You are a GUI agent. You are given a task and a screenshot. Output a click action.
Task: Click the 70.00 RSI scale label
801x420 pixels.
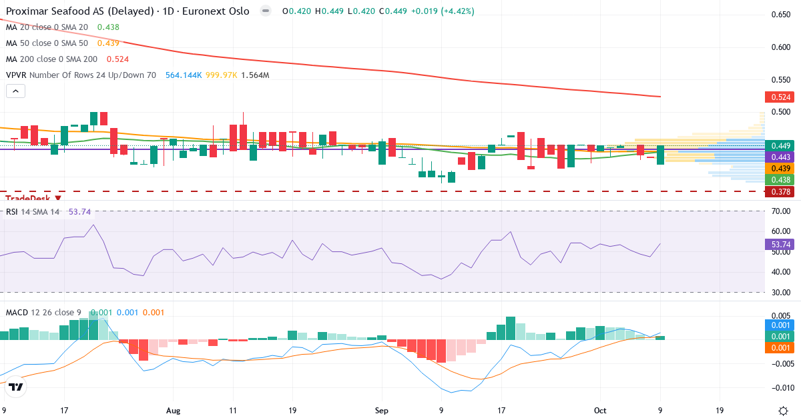780,211
